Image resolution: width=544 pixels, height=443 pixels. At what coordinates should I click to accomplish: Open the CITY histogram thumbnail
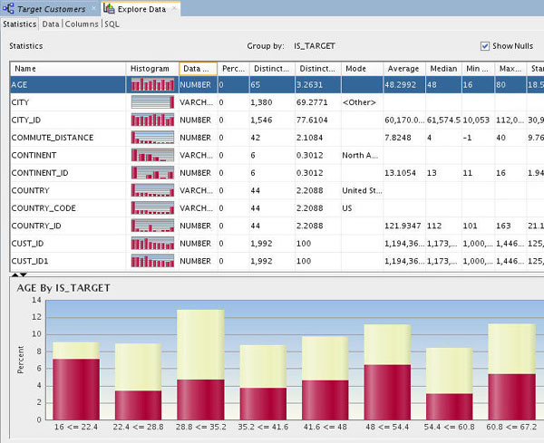click(151, 102)
